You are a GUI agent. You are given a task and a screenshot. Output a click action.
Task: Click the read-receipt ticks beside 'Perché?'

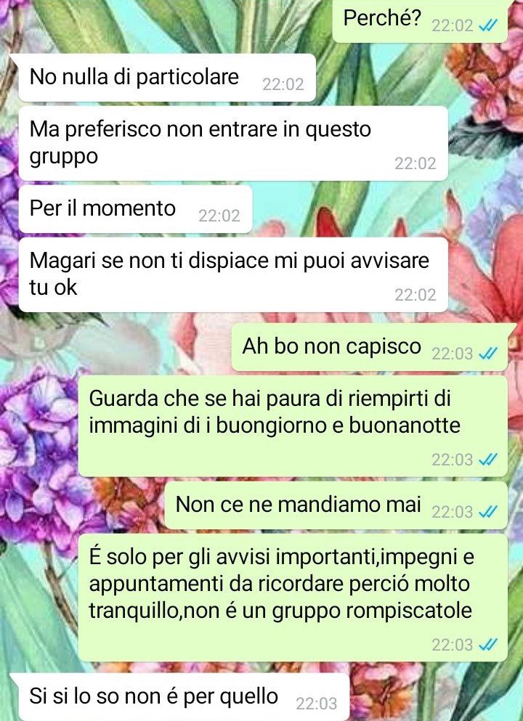487,26
